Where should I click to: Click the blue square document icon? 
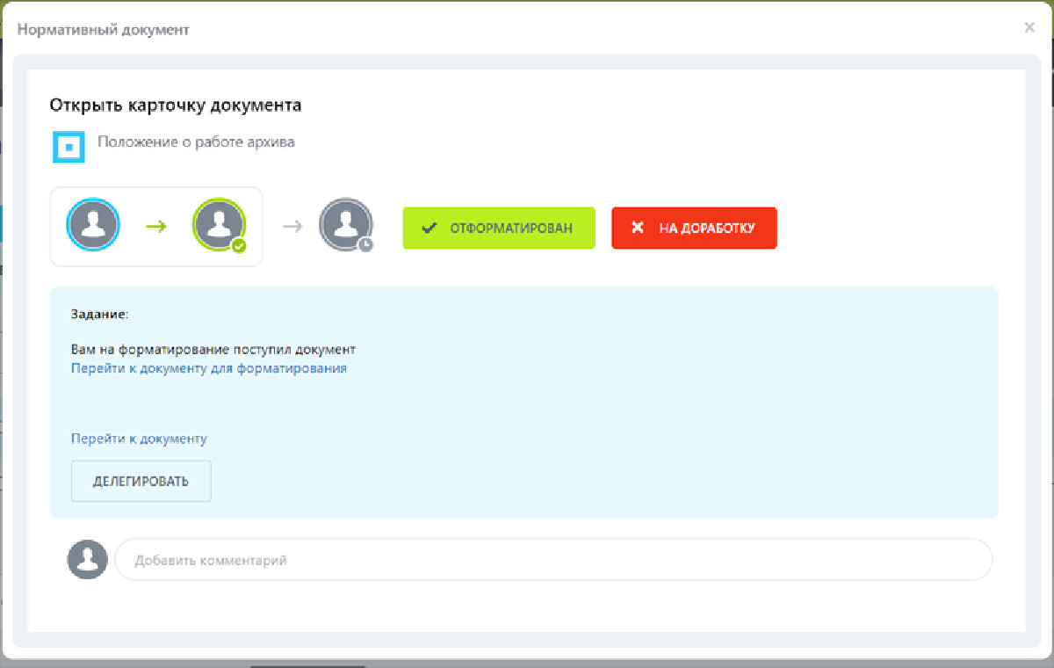tap(69, 148)
